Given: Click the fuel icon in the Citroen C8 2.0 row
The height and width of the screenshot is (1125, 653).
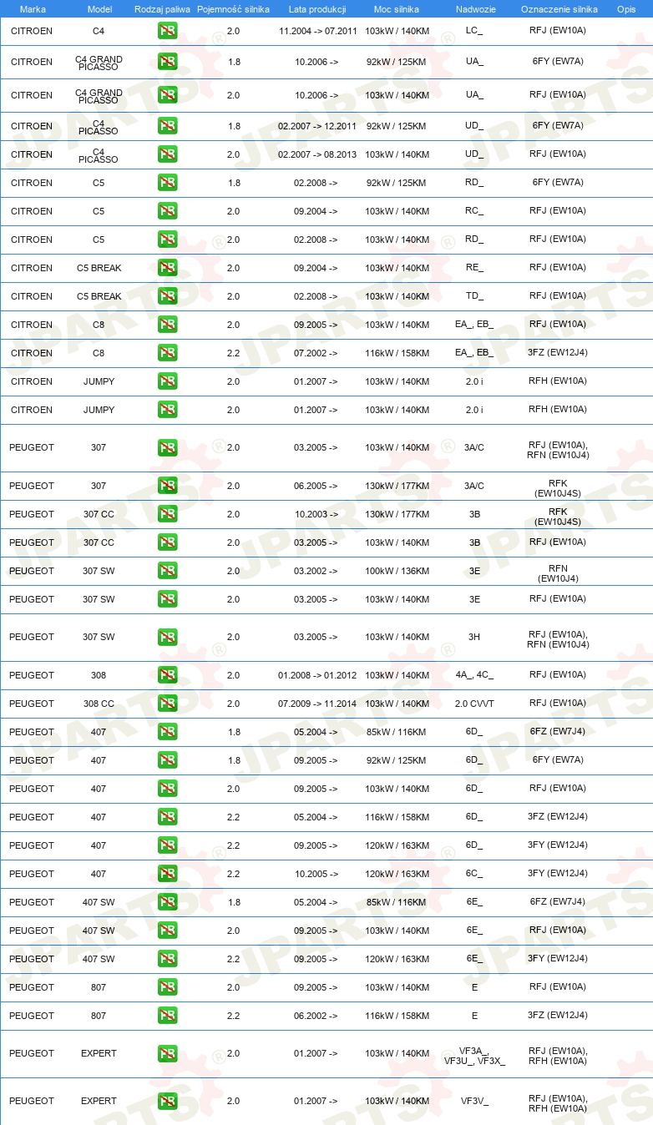Looking at the screenshot, I should tap(168, 325).
